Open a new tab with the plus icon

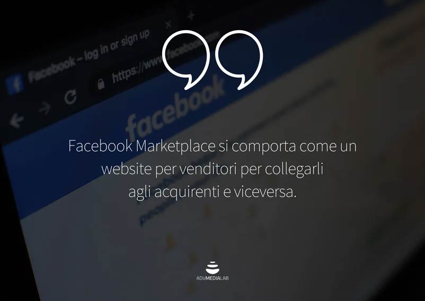tap(191, 15)
